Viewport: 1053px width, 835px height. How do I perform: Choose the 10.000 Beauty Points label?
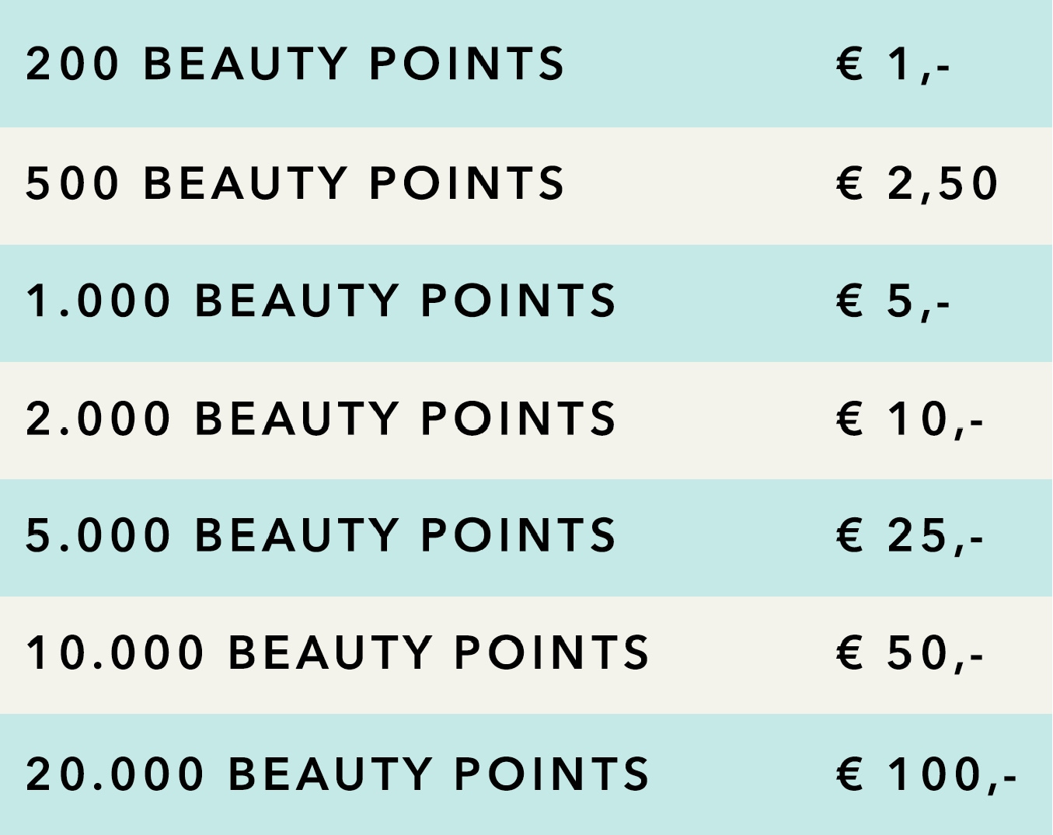click(337, 652)
